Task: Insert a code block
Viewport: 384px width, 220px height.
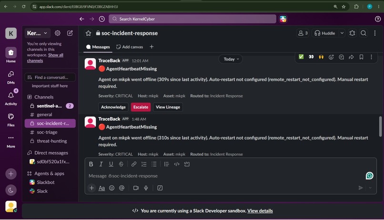Action: (187, 164)
